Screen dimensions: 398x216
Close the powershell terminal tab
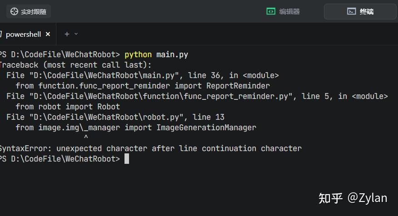[x=48, y=34]
